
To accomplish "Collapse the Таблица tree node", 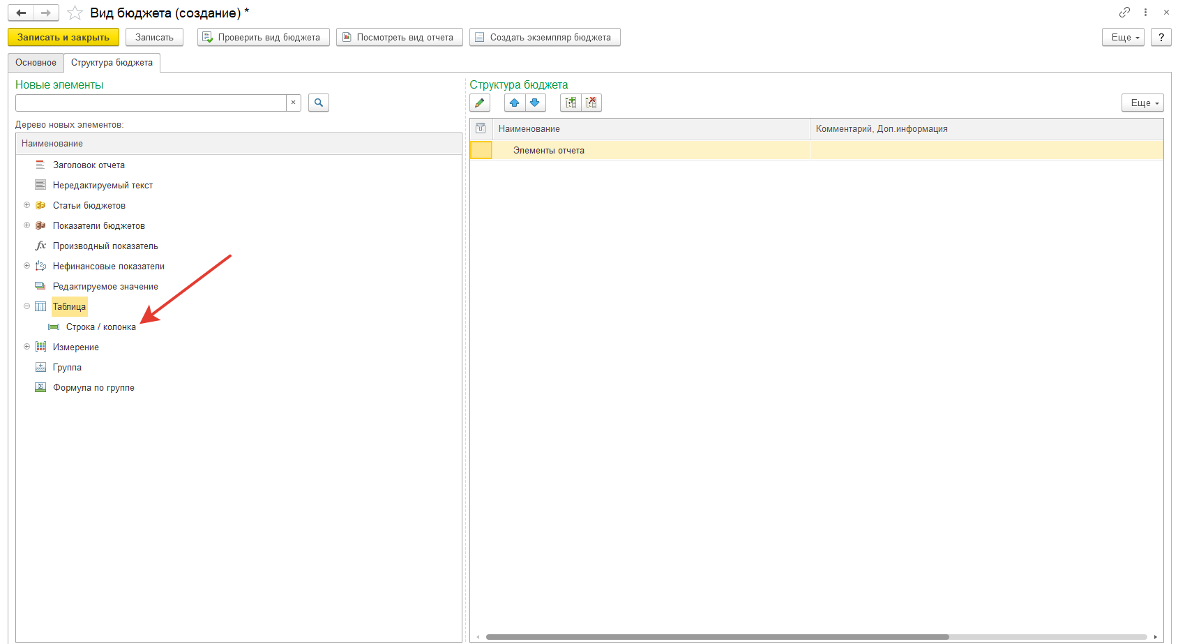I will click(x=27, y=306).
